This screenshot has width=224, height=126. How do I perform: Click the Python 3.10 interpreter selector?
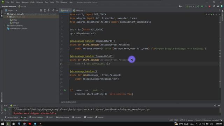[206, 120]
